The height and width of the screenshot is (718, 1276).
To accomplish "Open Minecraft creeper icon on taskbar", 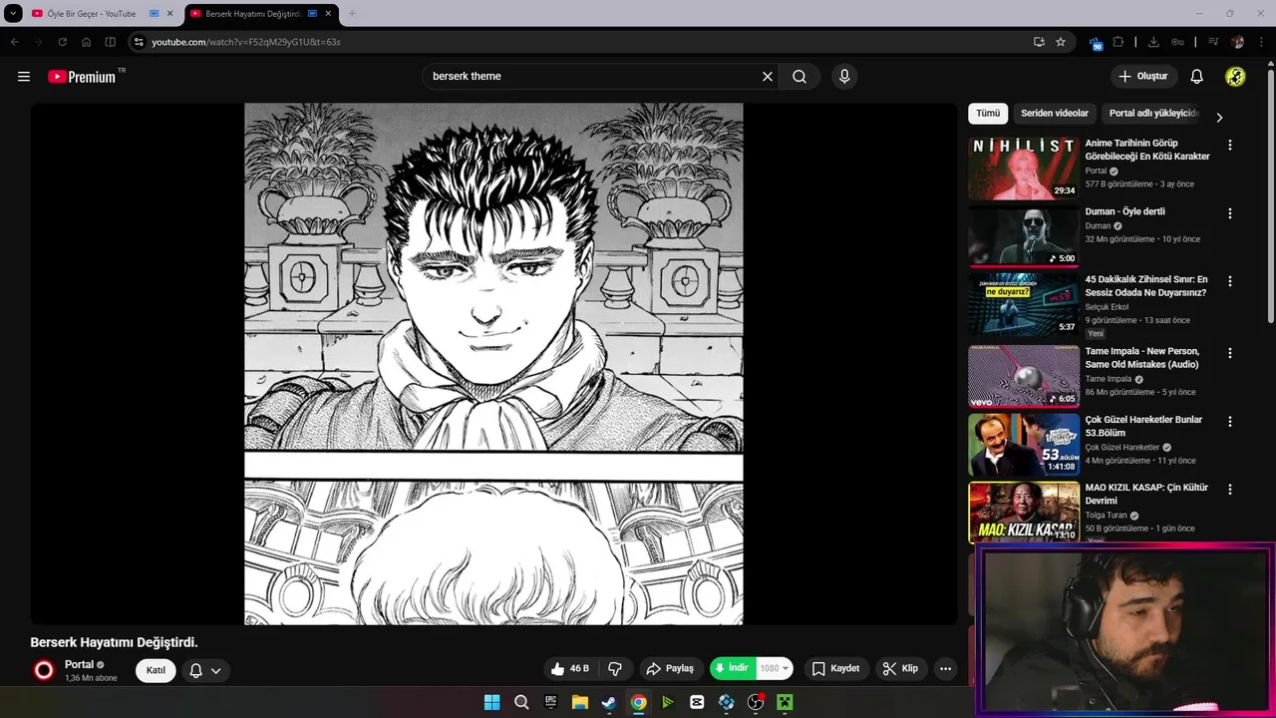I will click(x=785, y=702).
